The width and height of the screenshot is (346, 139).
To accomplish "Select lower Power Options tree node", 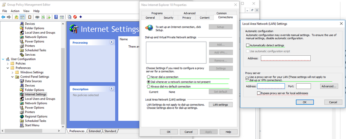I will pos(34,108).
